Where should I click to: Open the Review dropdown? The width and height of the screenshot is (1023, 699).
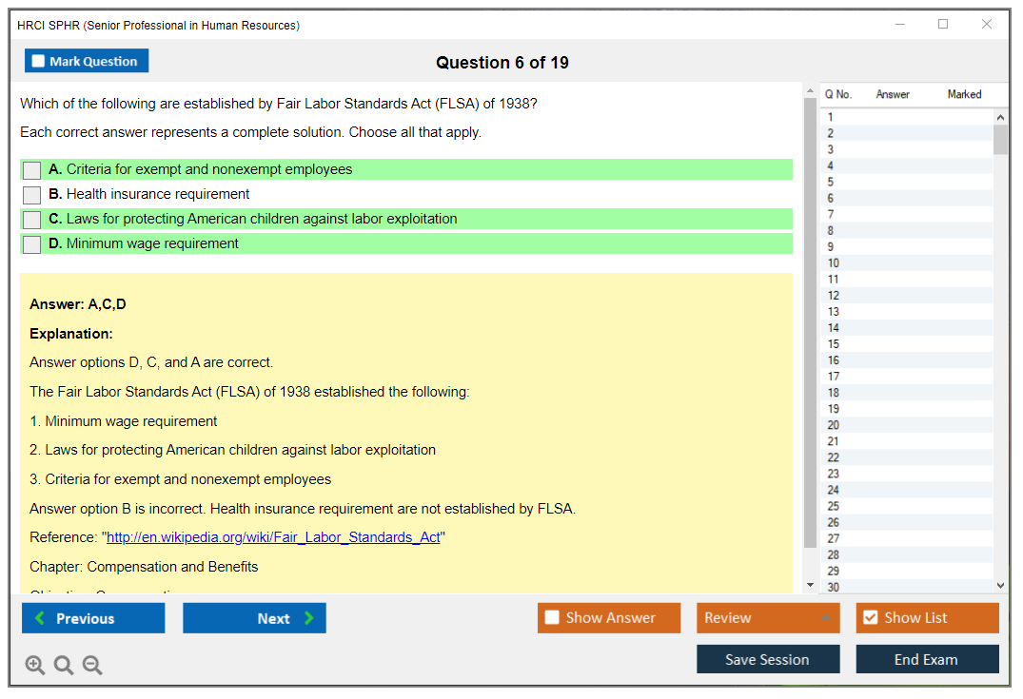(x=767, y=618)
